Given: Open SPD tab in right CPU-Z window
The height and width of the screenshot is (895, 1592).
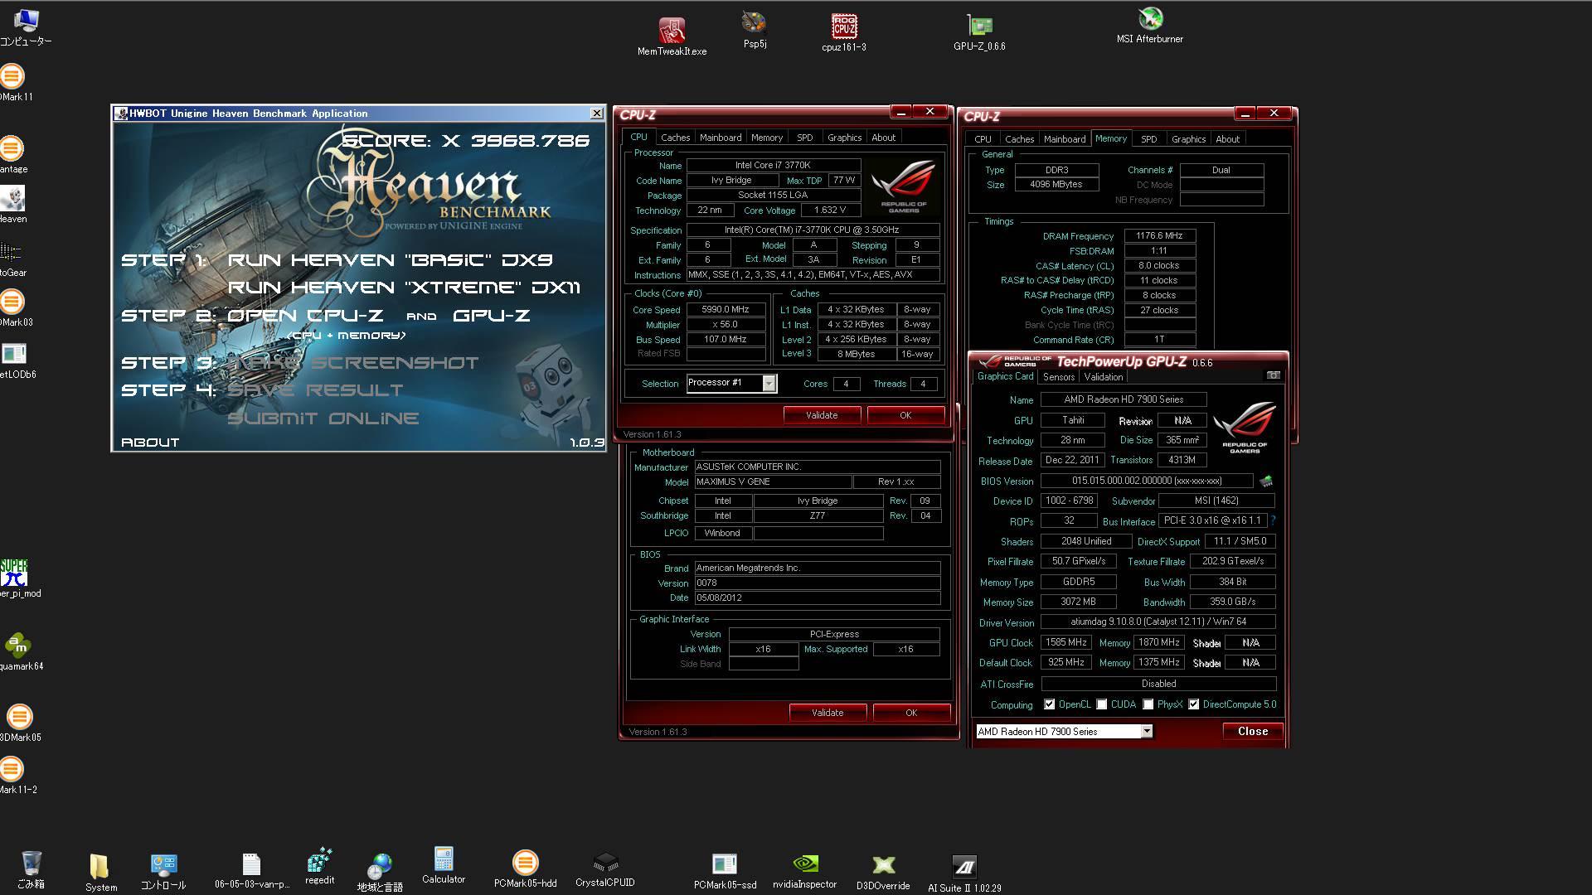Looking at the screenshot, I should coord(1148,139).
